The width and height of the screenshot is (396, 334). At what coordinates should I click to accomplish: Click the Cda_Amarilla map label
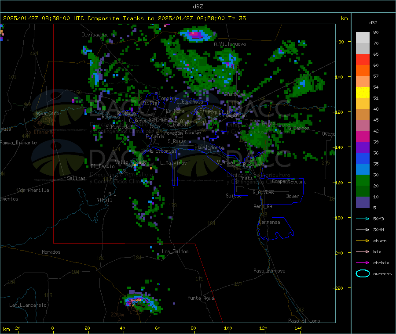[33, 190]
